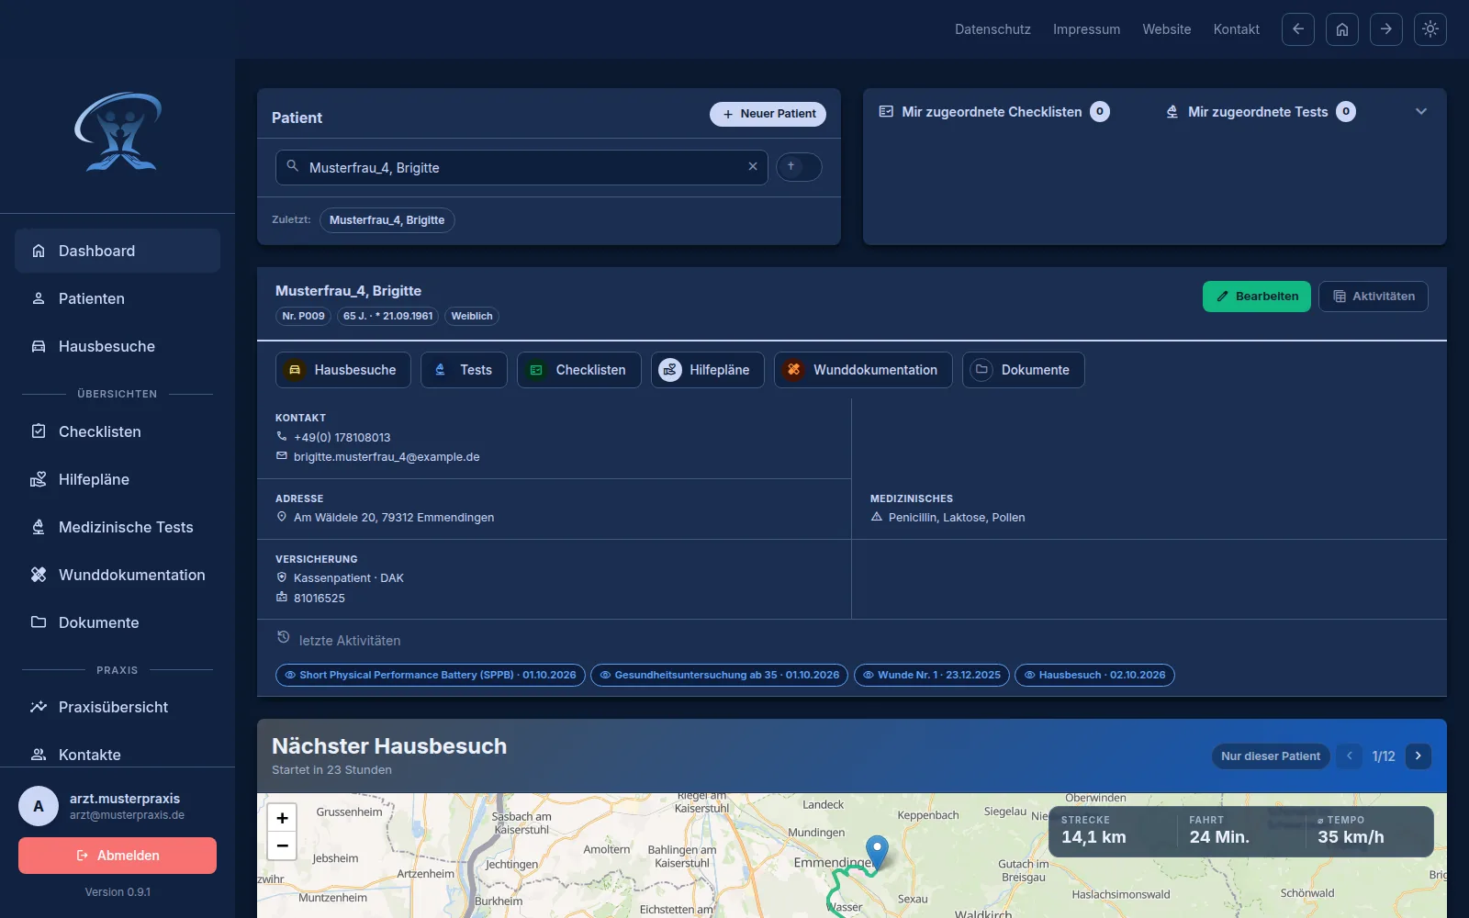Open Hausbesuche in the sidebar

pos(118,346)
